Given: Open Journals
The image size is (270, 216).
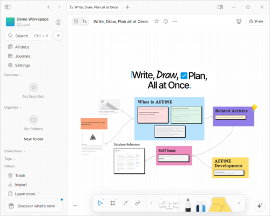Looking at the screenshot, I should [33, 56].
